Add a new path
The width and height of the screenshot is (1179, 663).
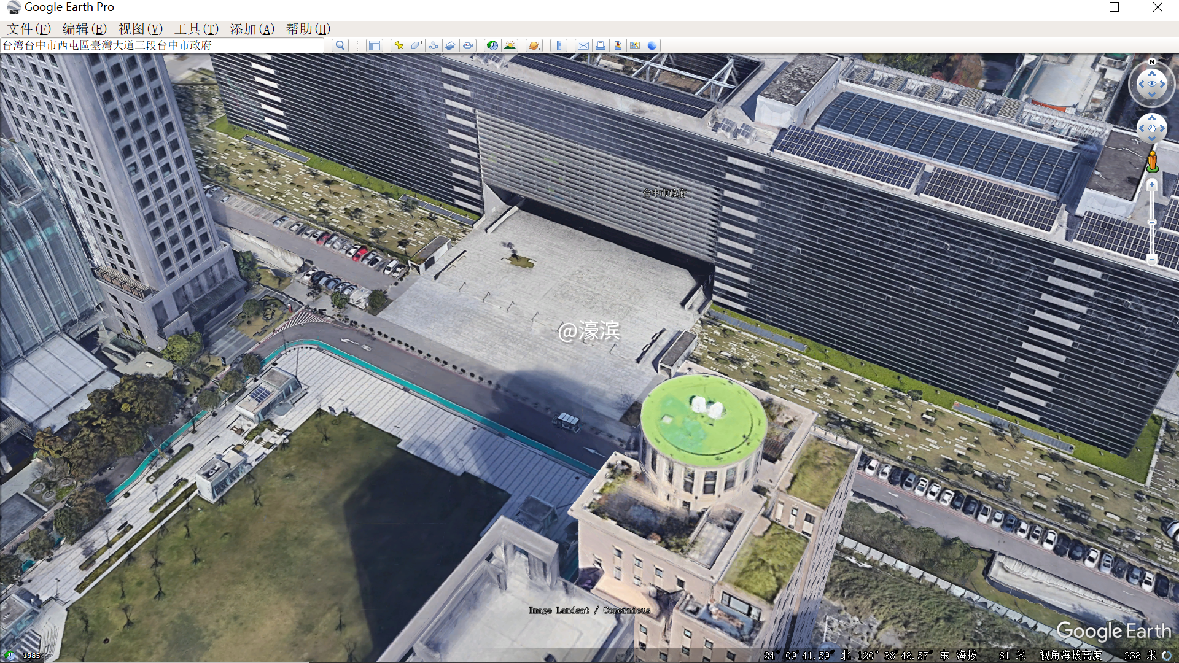click(x=434, y=45)
